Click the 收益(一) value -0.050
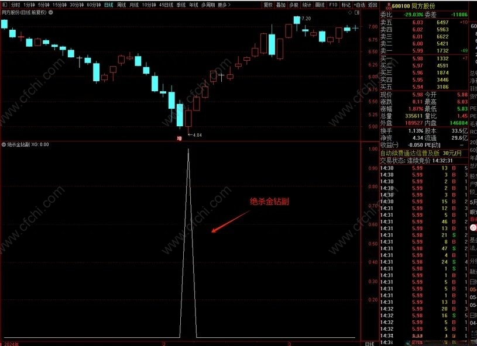The image size is (477, 346). [x=416, y=145]
